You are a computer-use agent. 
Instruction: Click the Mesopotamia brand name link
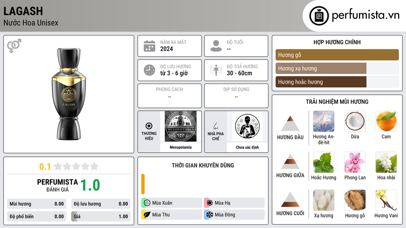click(x=181, y=147)
